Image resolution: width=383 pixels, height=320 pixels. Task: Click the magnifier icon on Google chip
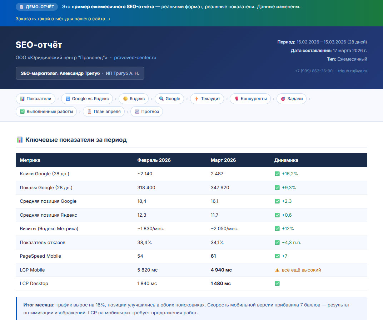pyautogui.click(x=161, y=99)
